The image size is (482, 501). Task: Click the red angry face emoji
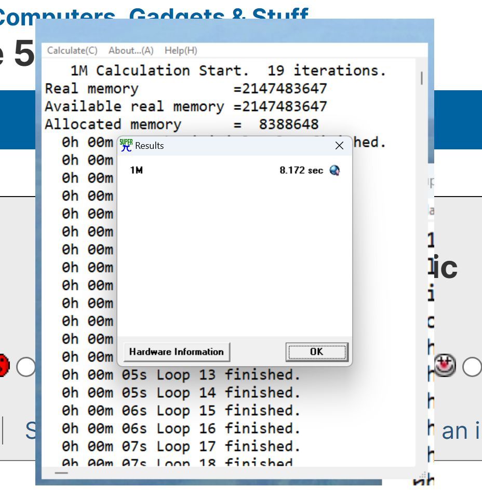(4, 365)
